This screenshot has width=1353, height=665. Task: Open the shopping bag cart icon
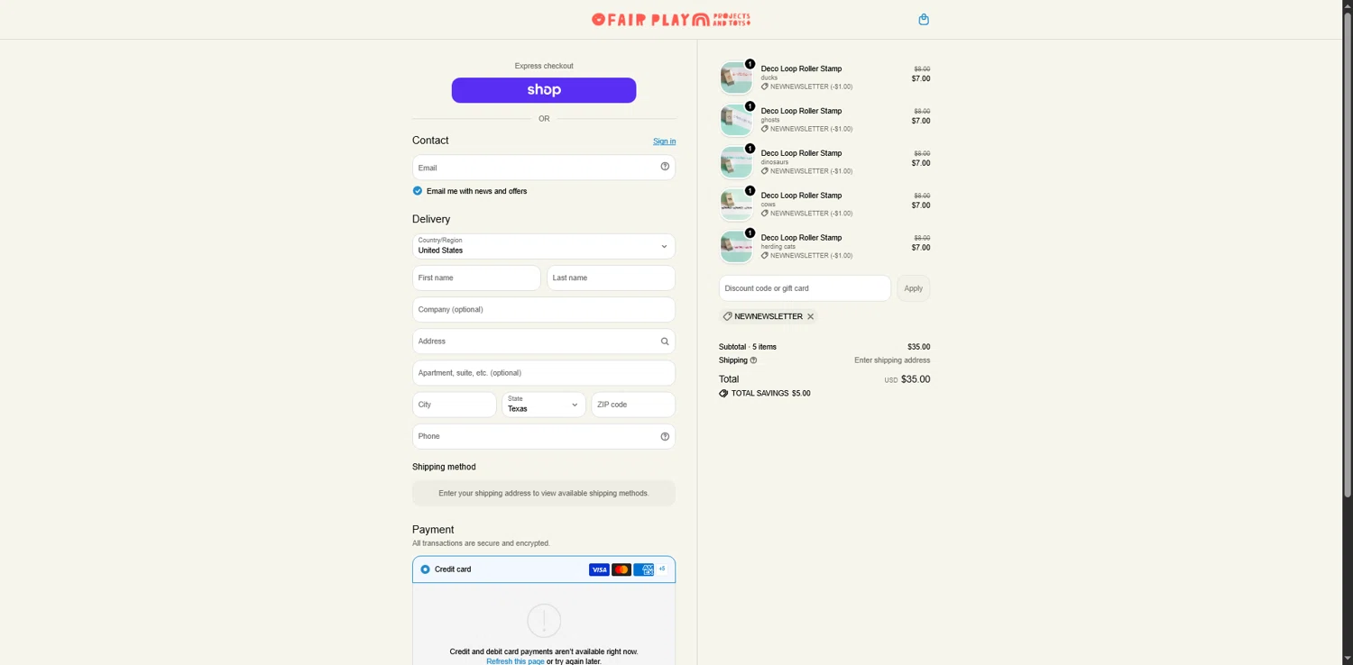click(x=924, y=20)
